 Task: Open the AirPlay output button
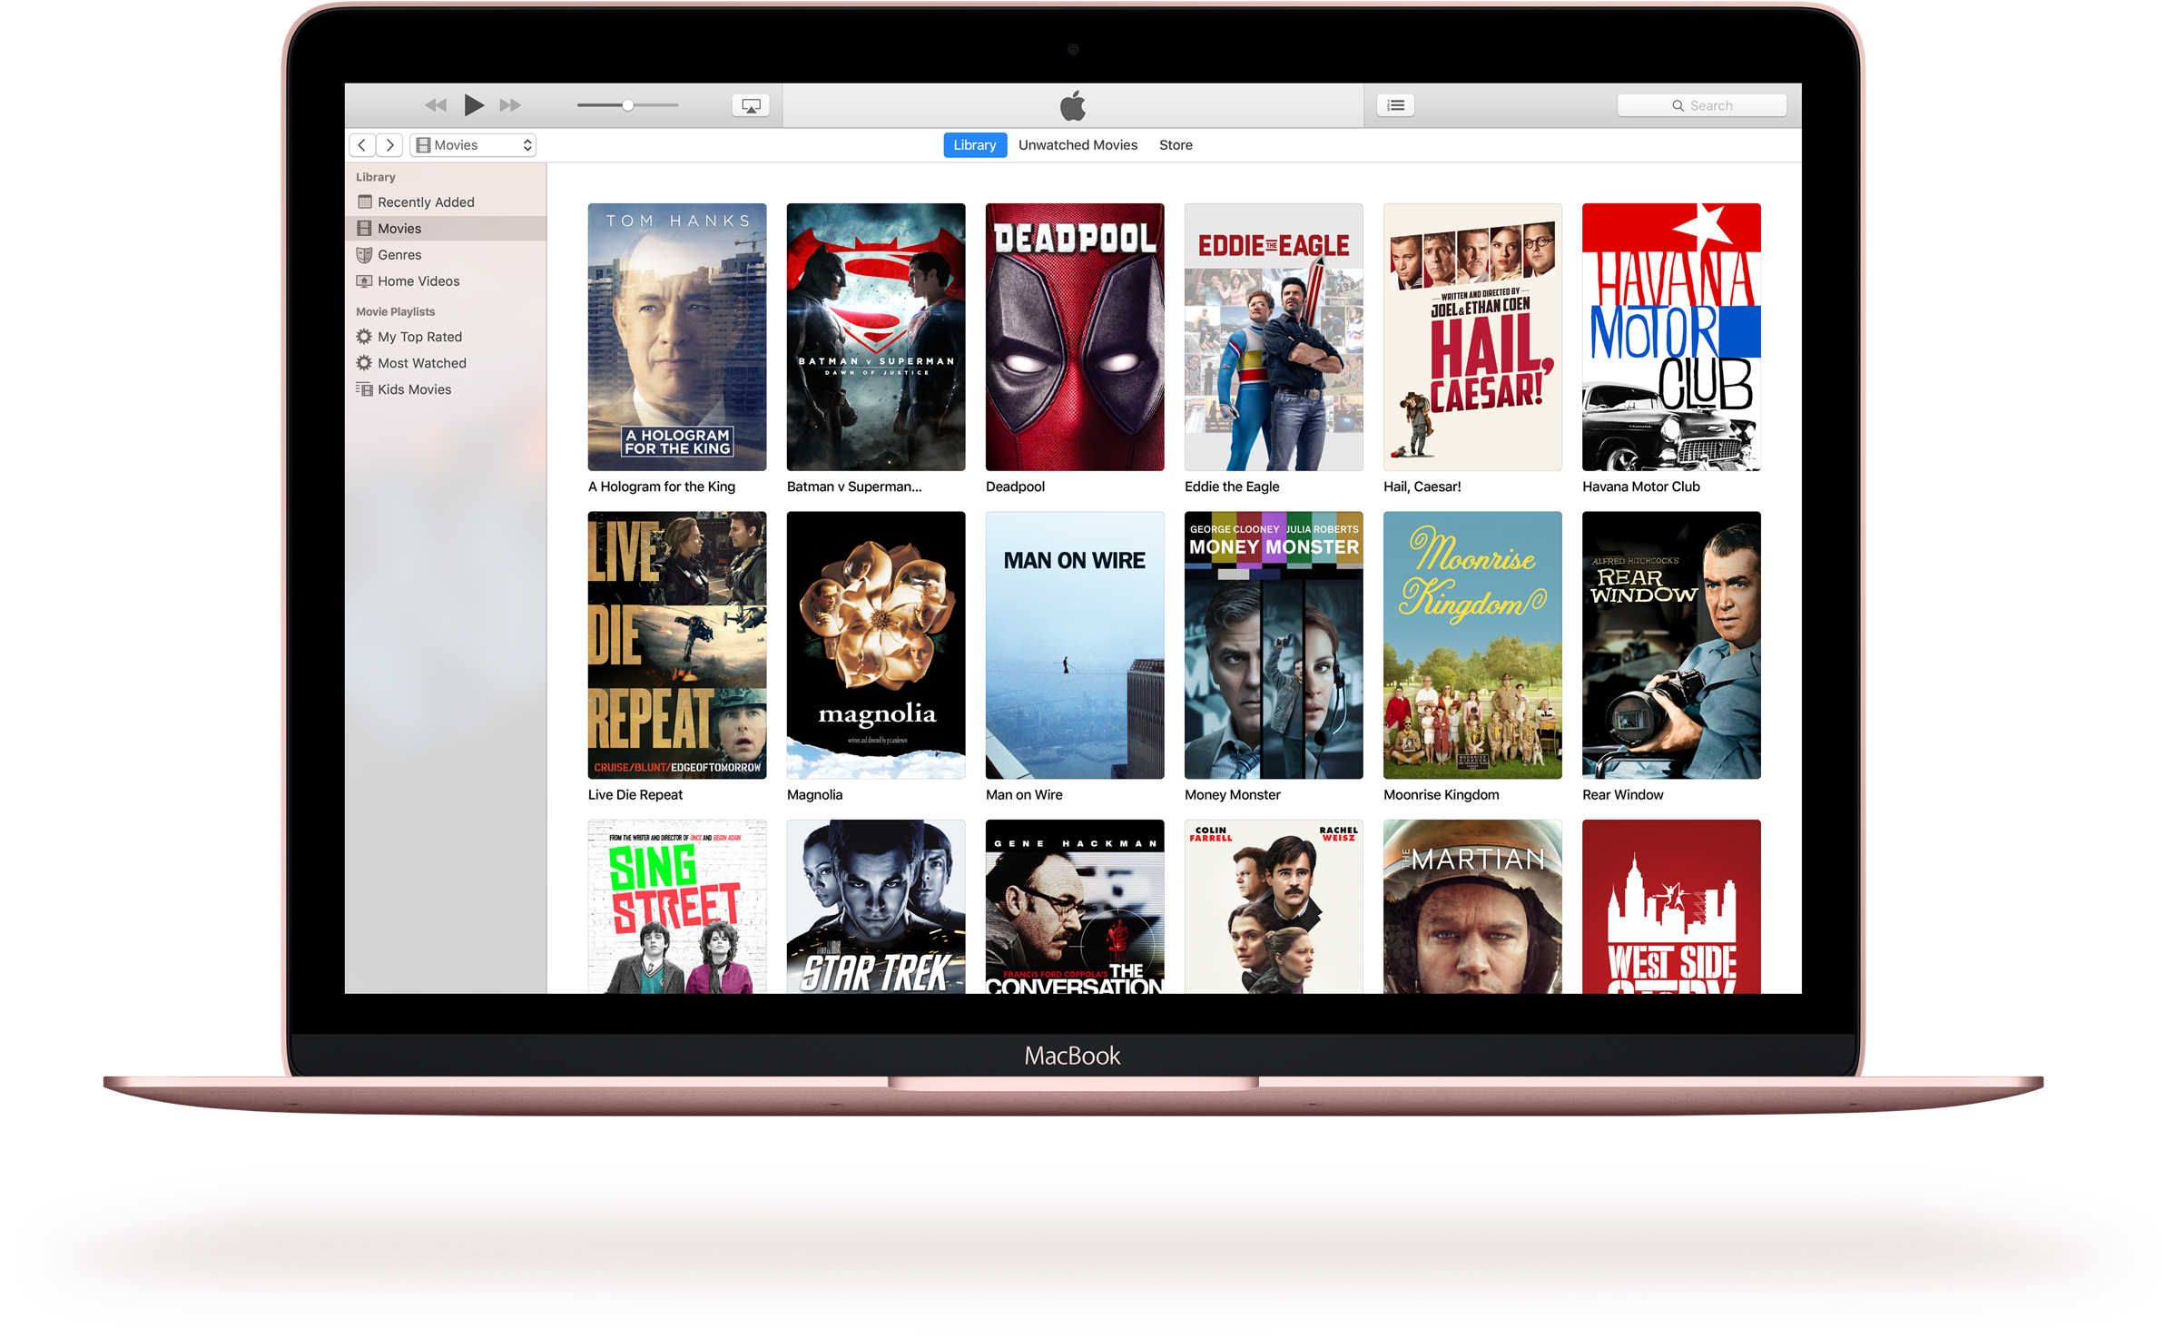click(751, 105)
